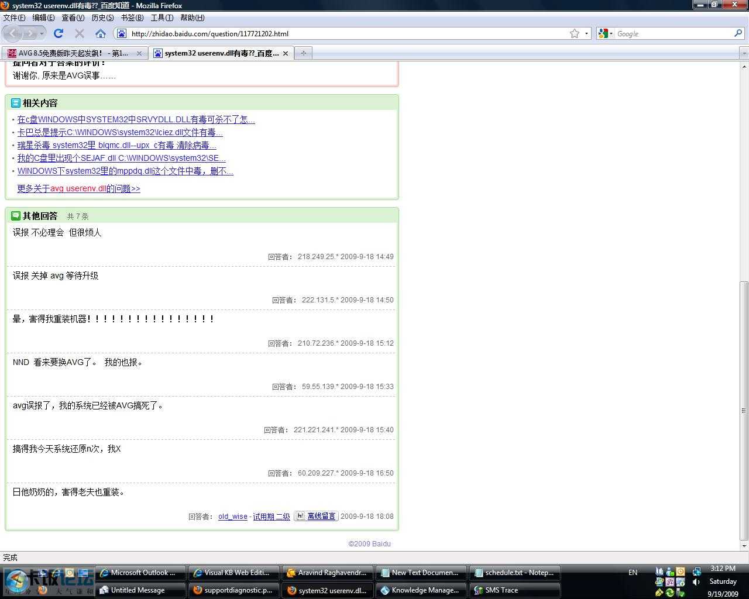Click the search magnifier icon
749x599 pixels.
coord(738,33)
